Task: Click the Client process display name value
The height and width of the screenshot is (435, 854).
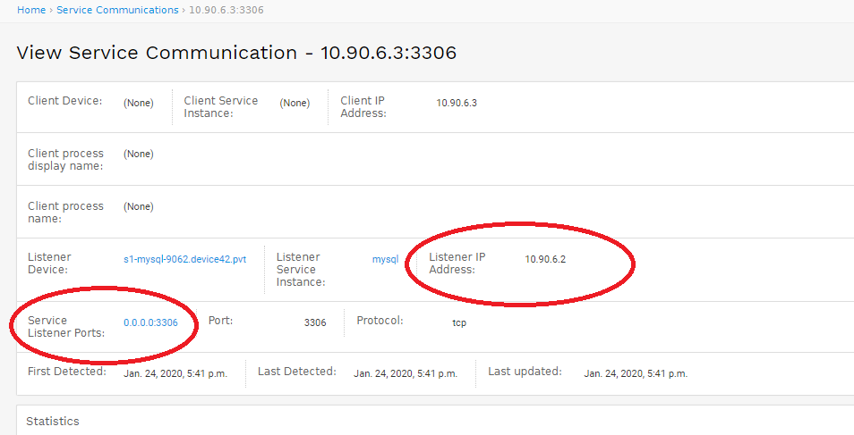Action: point(139,154)
